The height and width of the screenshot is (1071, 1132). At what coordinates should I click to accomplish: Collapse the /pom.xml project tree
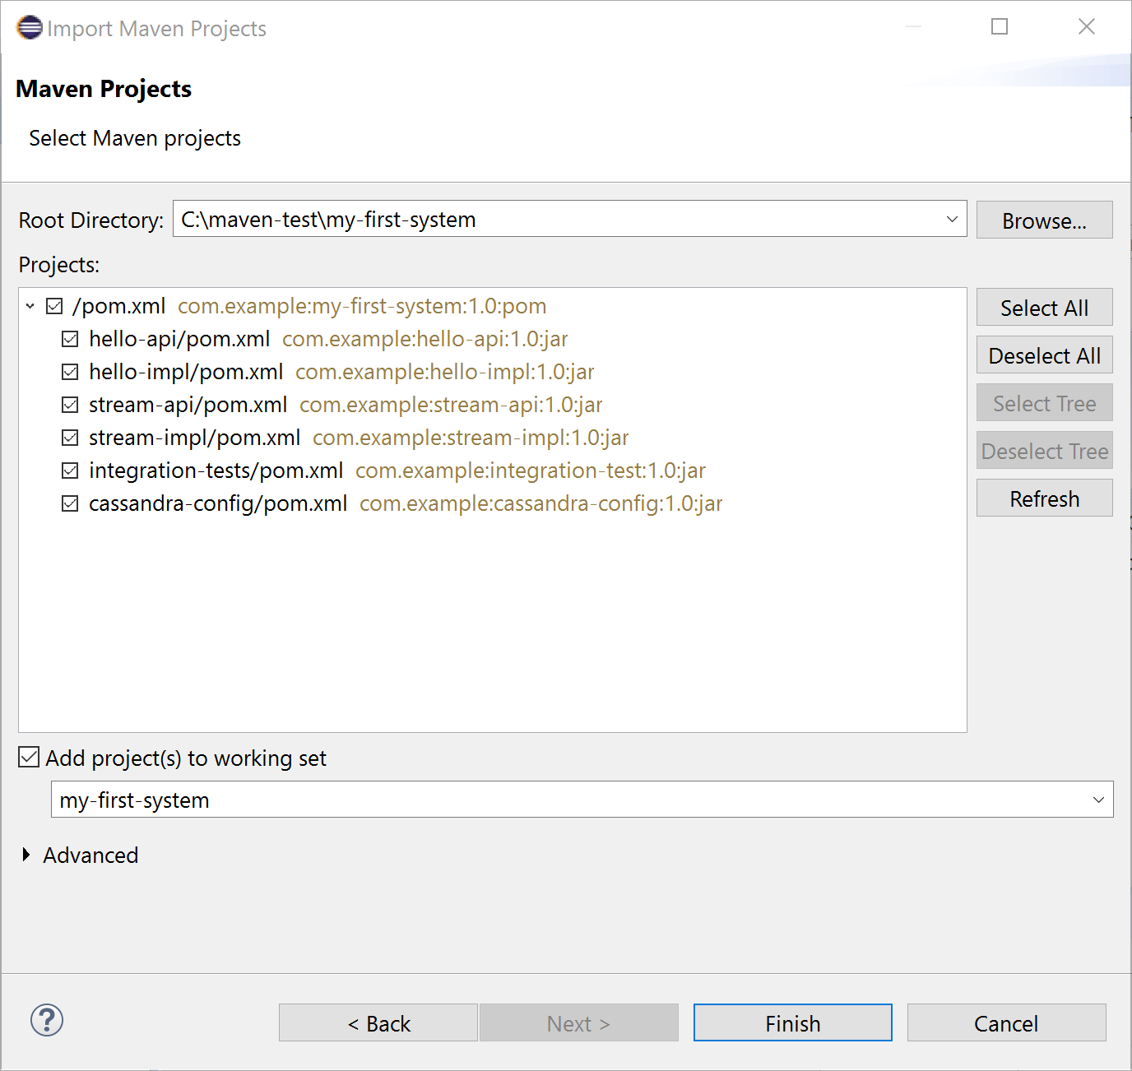(30, 305)
